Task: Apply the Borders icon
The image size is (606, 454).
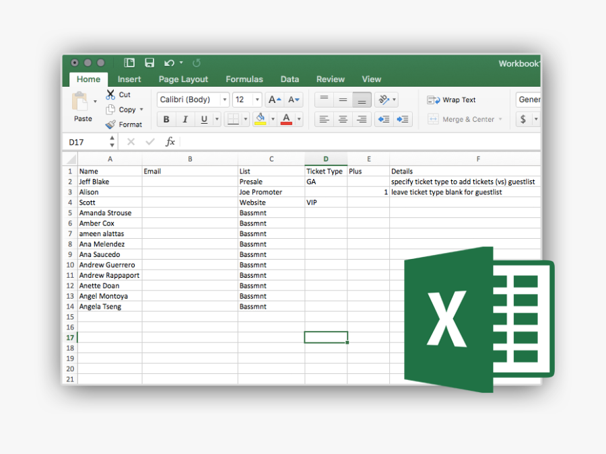Action: point(233,119)
